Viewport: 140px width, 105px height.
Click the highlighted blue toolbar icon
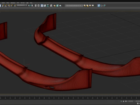click(x=99, y=6)
